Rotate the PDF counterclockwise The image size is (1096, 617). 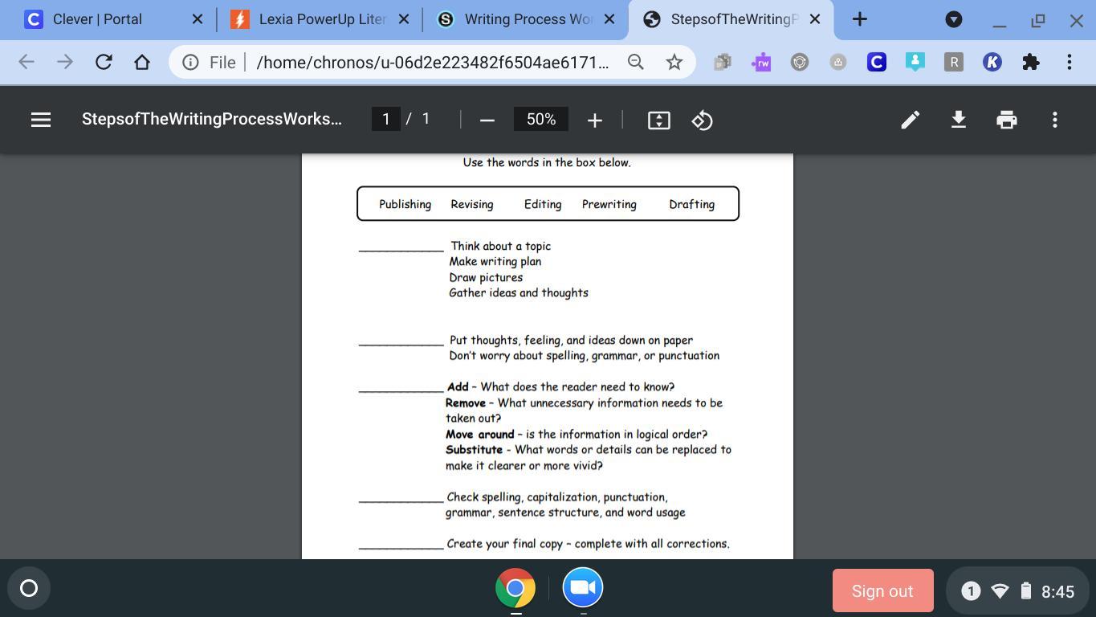(702, 120)
